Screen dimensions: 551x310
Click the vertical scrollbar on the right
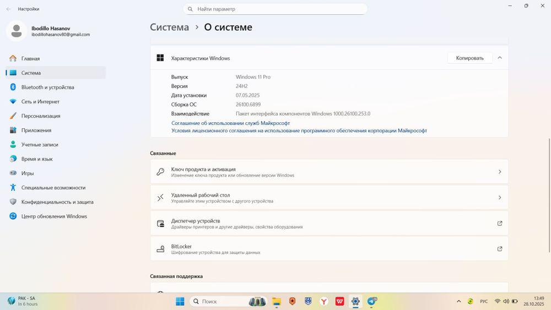(549, 195)
